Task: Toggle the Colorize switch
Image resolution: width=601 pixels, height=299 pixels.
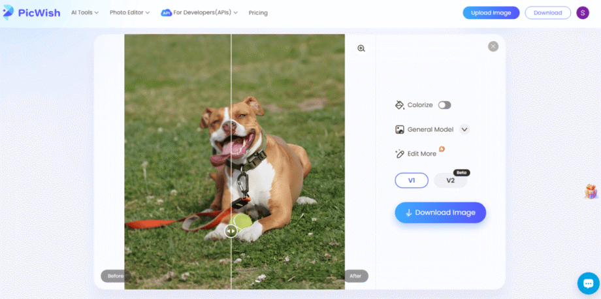Action: [444, 105]
